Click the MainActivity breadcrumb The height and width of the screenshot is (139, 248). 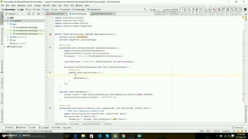[x=94, y=10]
